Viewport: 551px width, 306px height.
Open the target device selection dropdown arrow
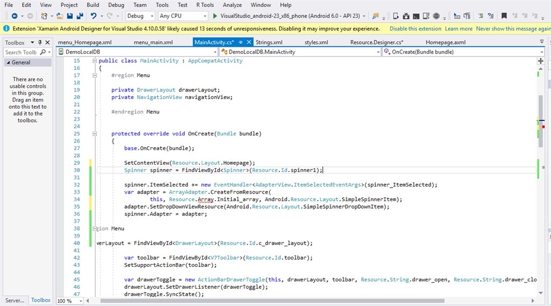[x=364, y=16]
